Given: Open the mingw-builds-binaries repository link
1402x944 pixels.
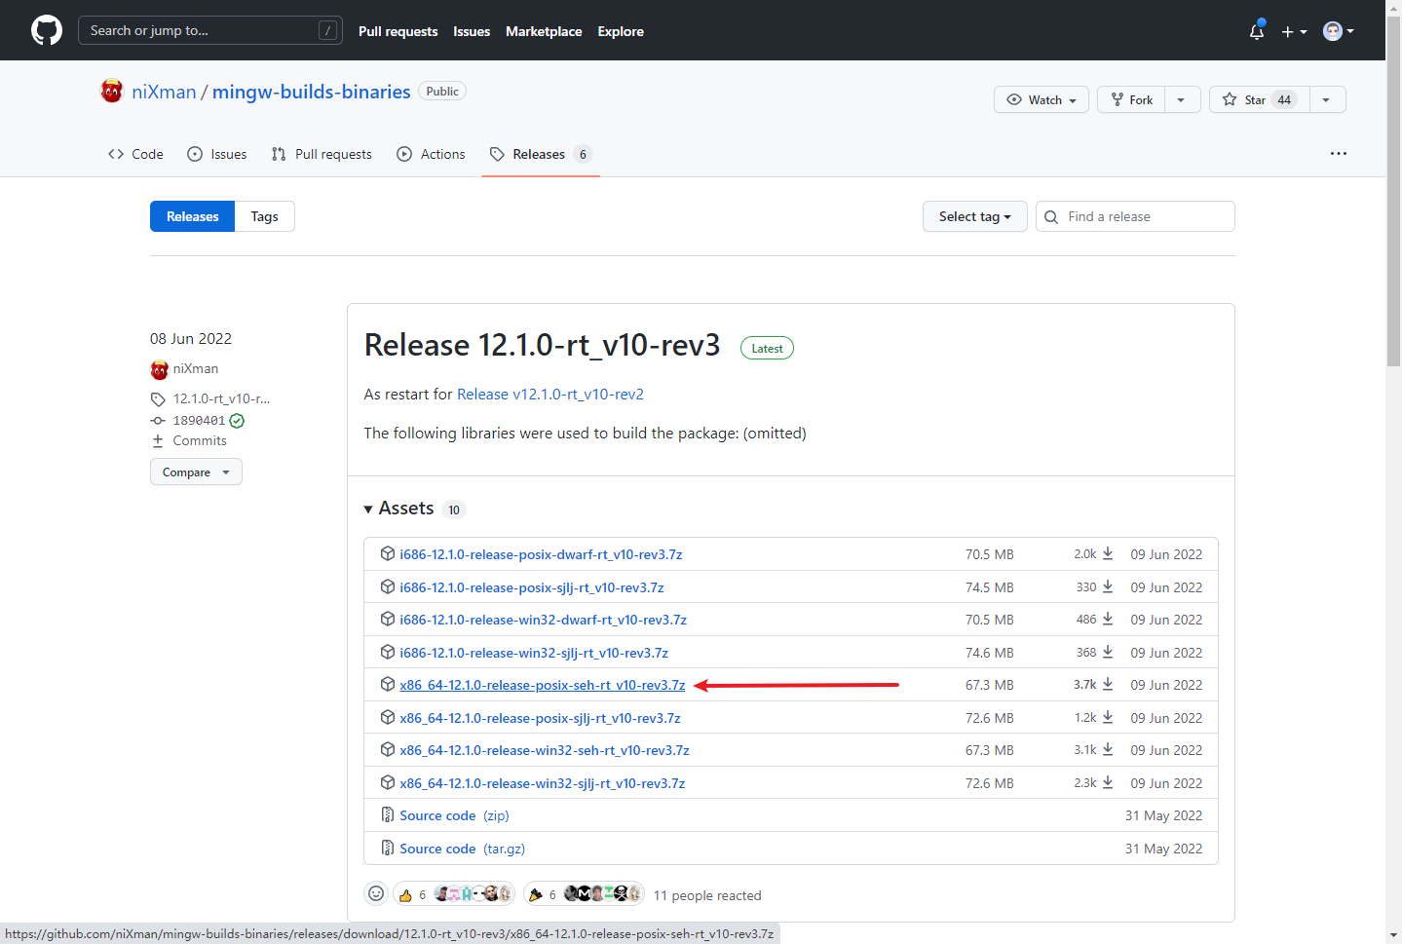Looking at the screenshot, I should tap(312, 92).
